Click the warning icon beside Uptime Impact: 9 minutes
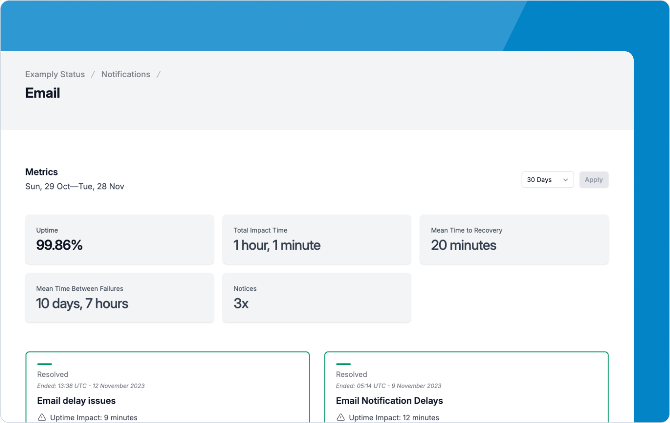The width and height of the screenshot is (670, 423). [42, 417]
